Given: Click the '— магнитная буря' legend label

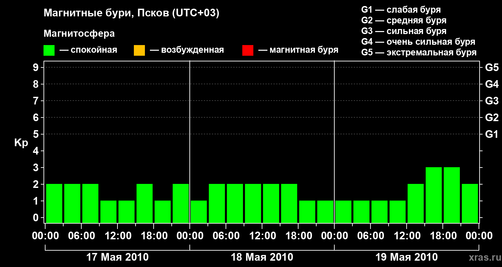Looking at the screenshot, I should (x=298, y=50).
